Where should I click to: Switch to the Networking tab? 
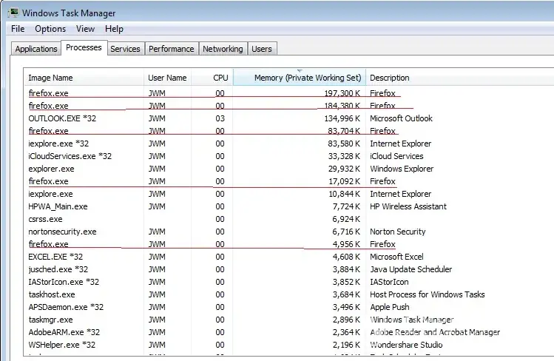(x=223, y=49)
